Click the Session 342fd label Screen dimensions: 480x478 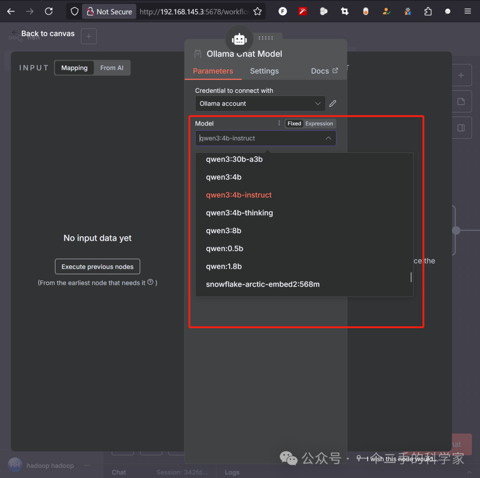pos(182,472)
